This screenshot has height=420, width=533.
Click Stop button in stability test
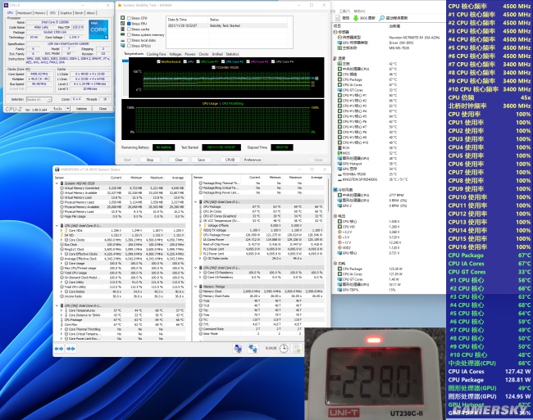(x=150, y=160)
